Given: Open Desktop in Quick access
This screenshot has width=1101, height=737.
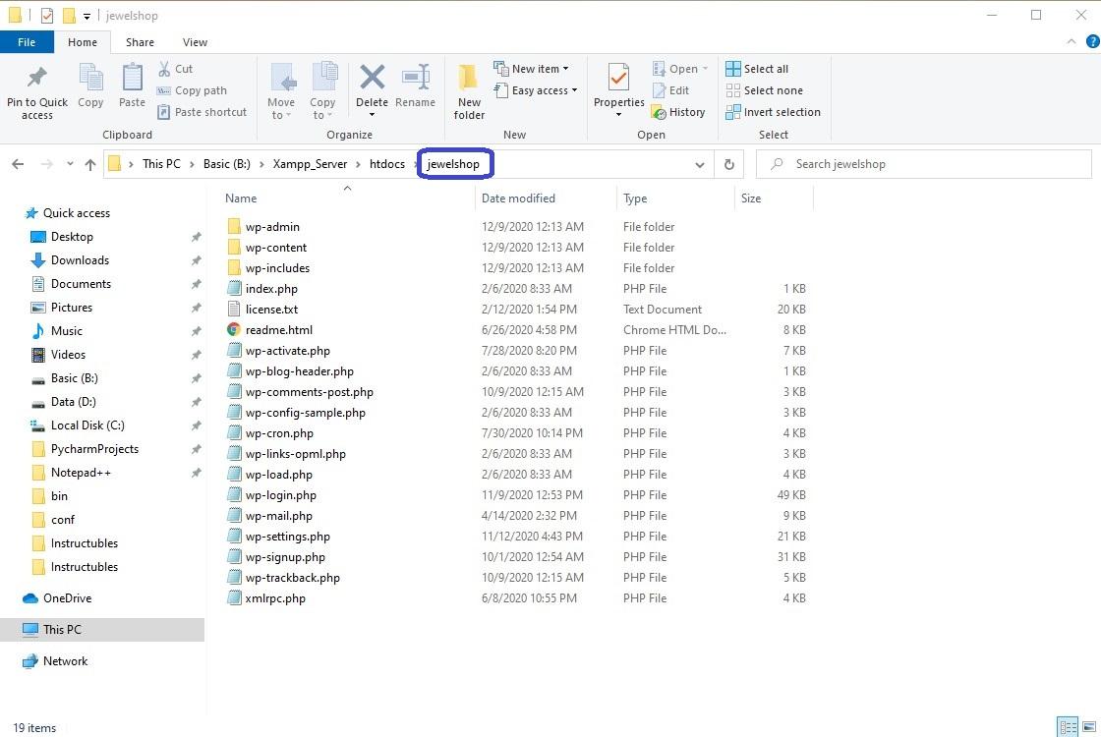Looking at the screenshot, I should click(72, 237).
